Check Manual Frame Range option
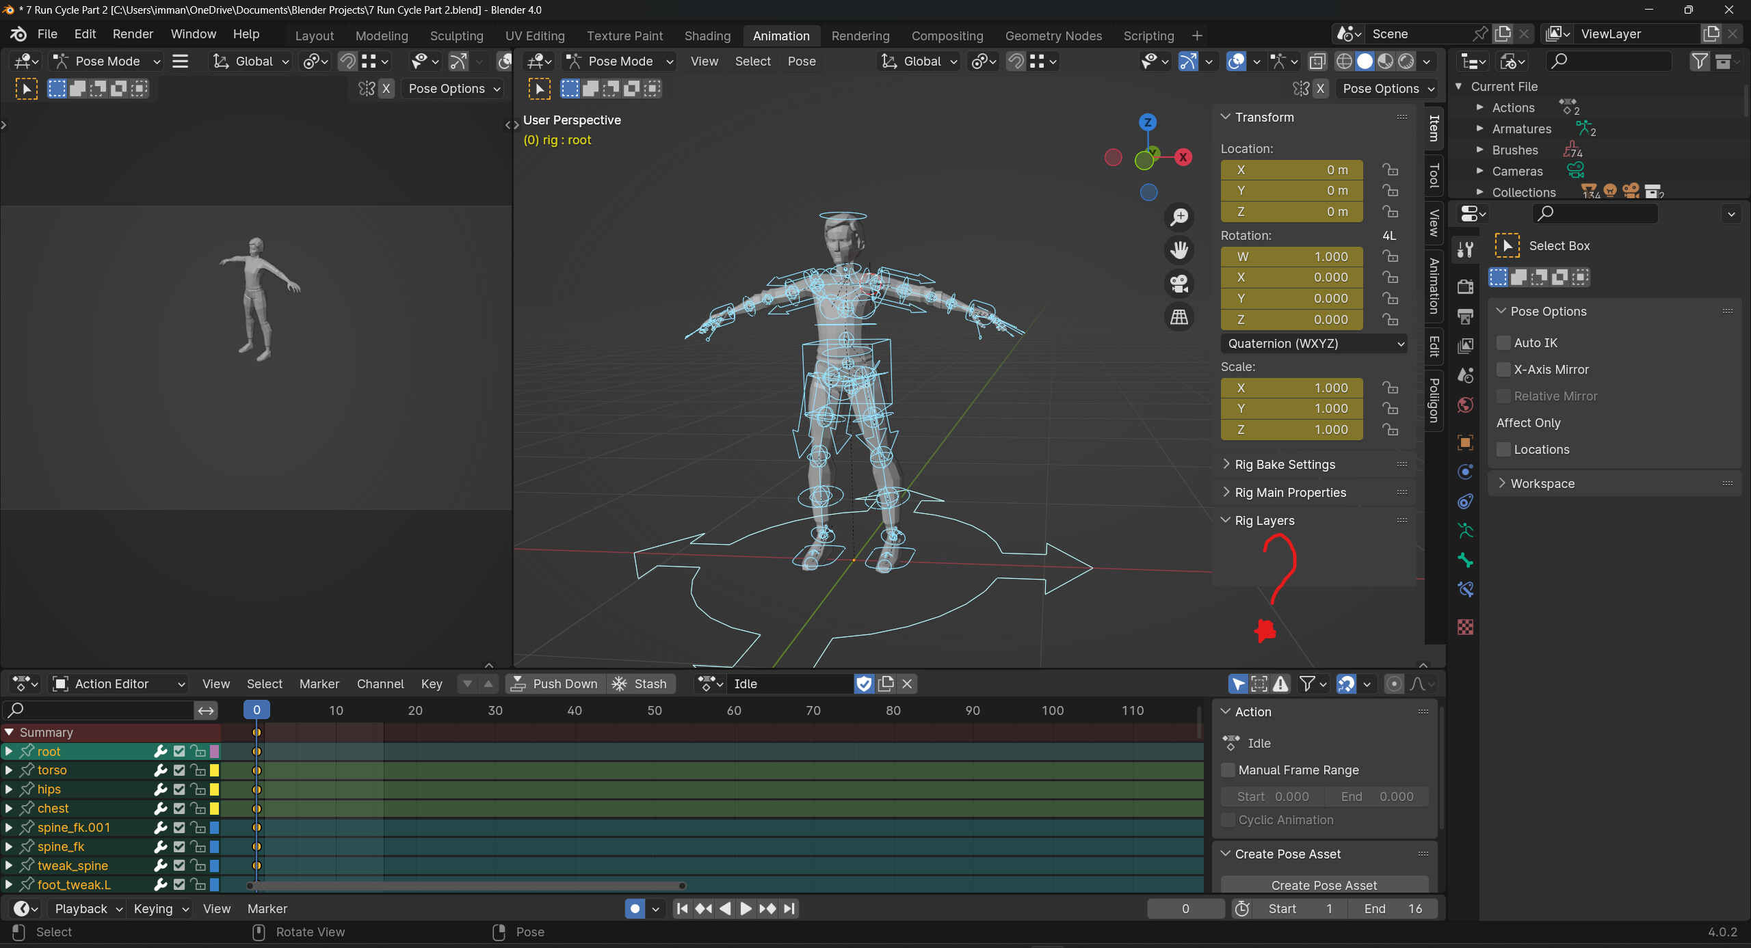This screenshot has width=1751, height=948. [1228, 770]
